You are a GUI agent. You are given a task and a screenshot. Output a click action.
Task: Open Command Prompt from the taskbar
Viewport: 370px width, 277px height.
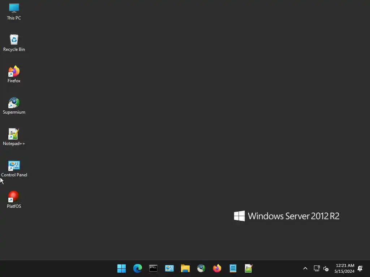[x=153, y=268]
